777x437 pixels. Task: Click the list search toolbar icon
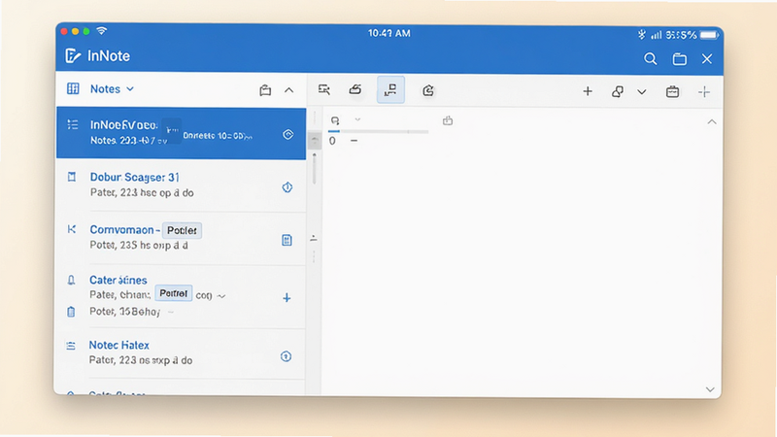coord(324,89)
